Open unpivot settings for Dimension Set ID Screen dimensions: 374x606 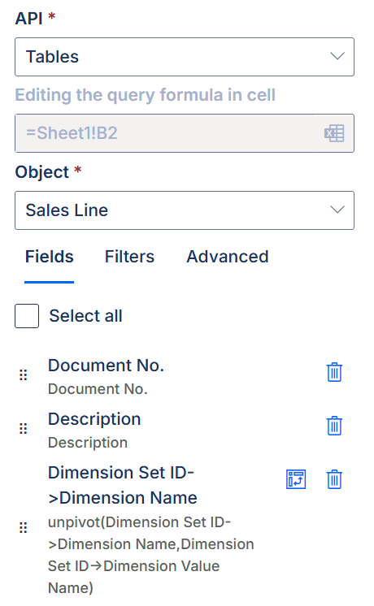coord(296,479)
